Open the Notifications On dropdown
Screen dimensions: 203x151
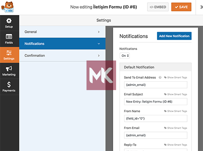(x=125, y=56)
